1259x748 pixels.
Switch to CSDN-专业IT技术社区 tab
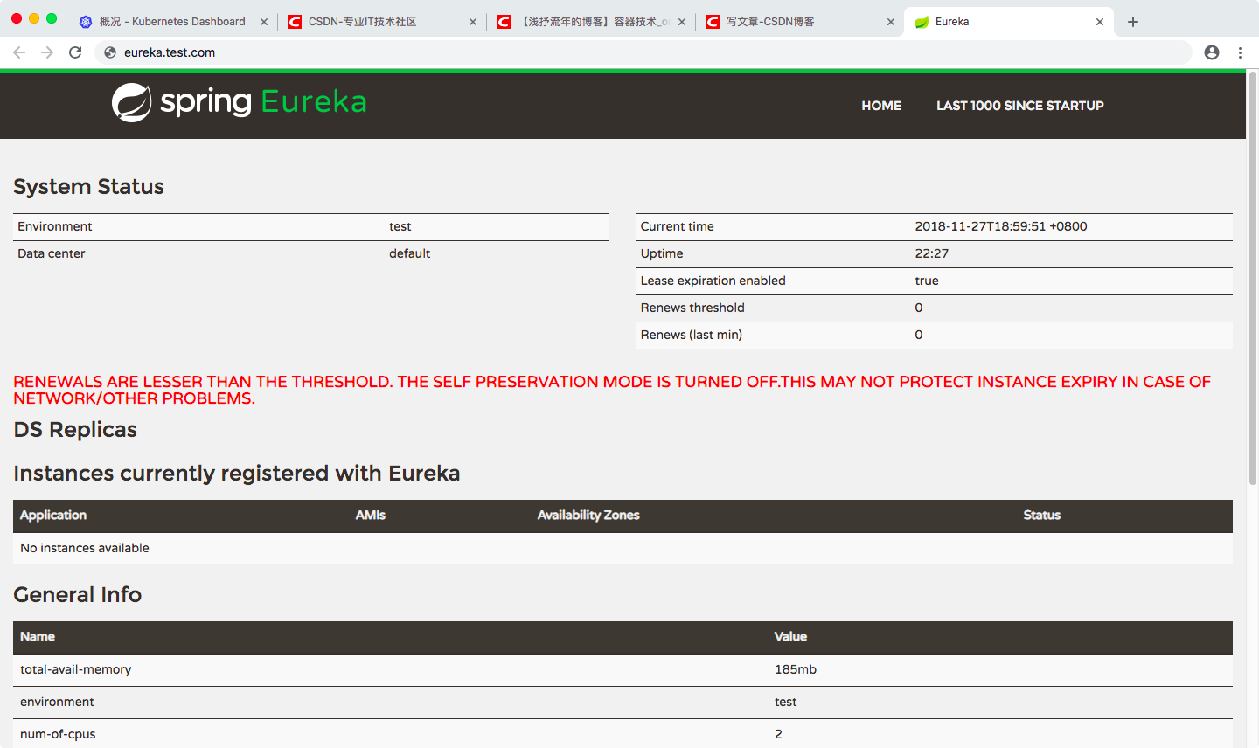point(381,22)
